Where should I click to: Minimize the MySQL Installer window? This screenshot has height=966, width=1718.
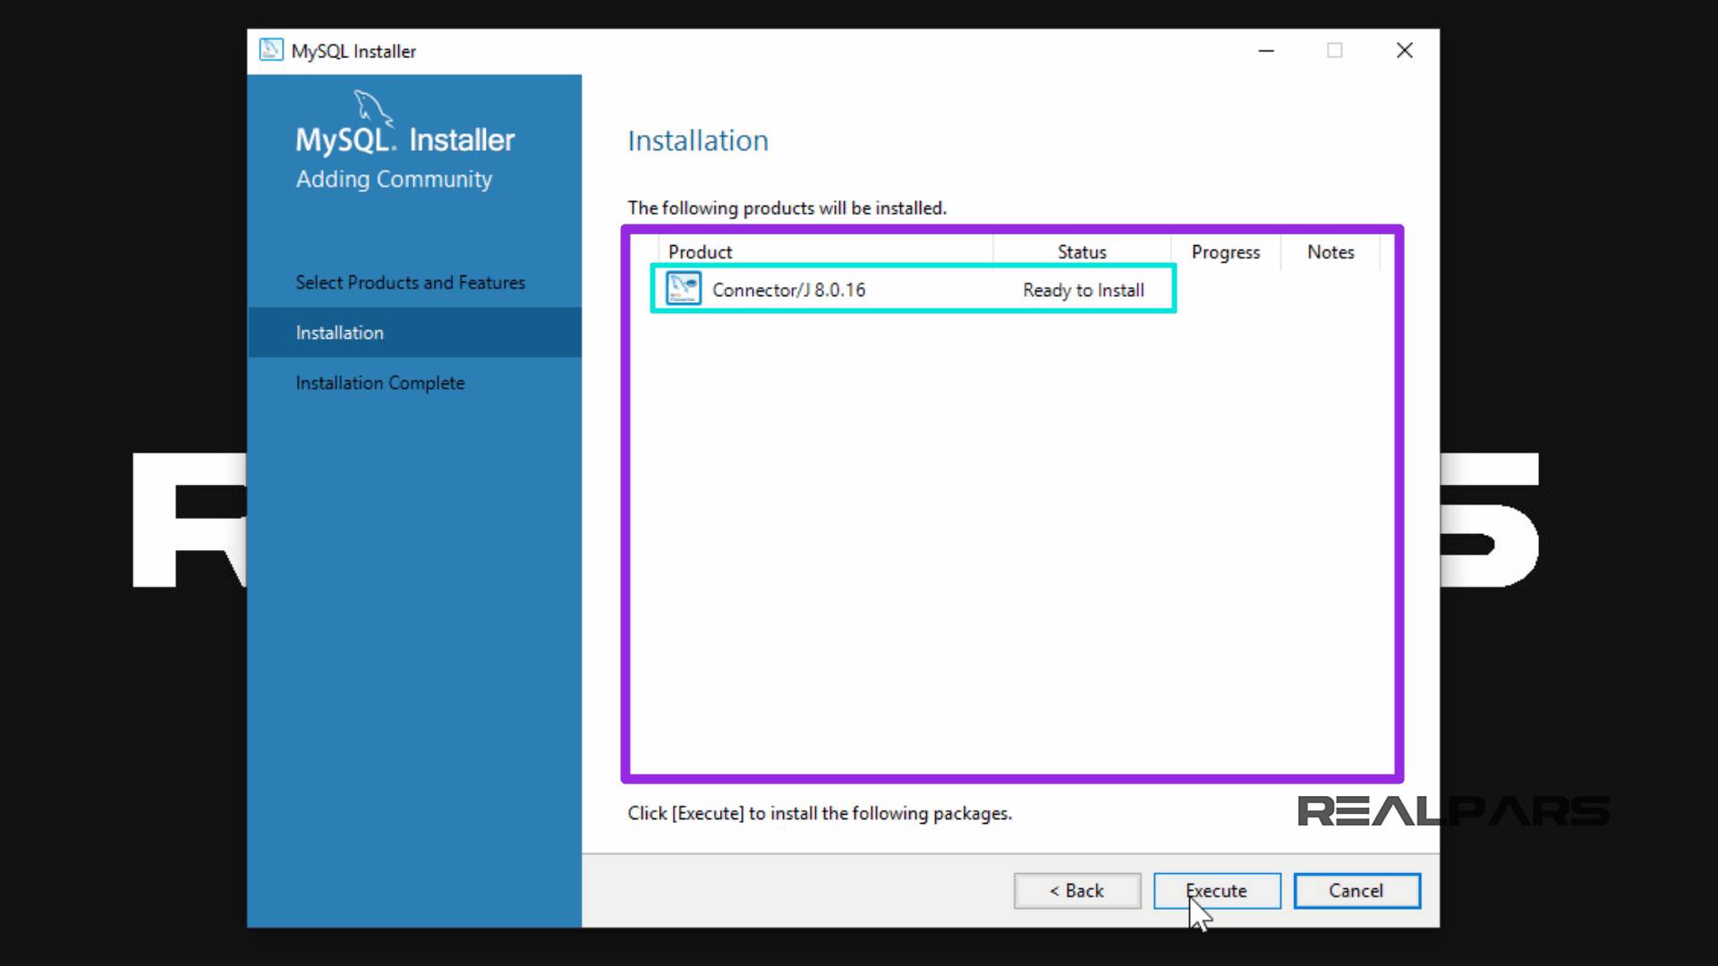coord(1266,51)
